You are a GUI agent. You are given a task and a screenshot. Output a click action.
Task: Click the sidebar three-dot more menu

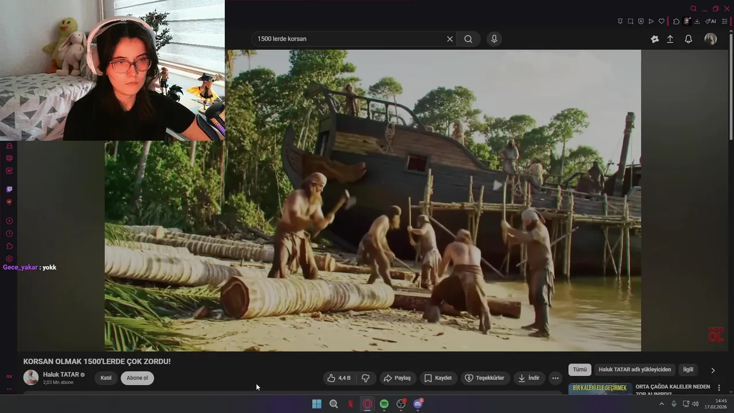(9, 389)
